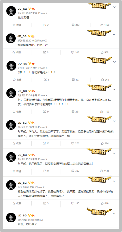This screenshot has height=232, width=122.
Task: Open comments showing 107 on 23:17 post
Action: (76, 80)
